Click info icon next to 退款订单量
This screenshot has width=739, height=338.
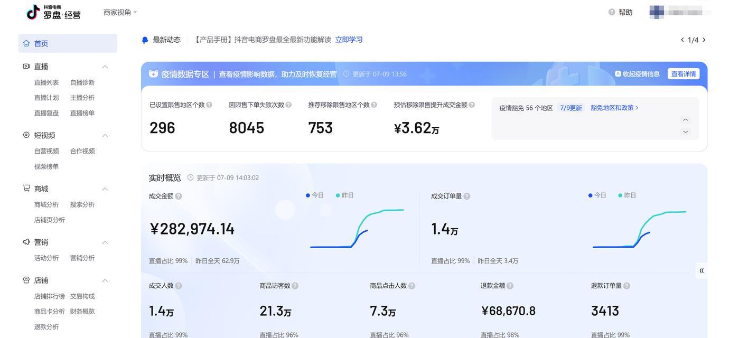tap(626, 286)
